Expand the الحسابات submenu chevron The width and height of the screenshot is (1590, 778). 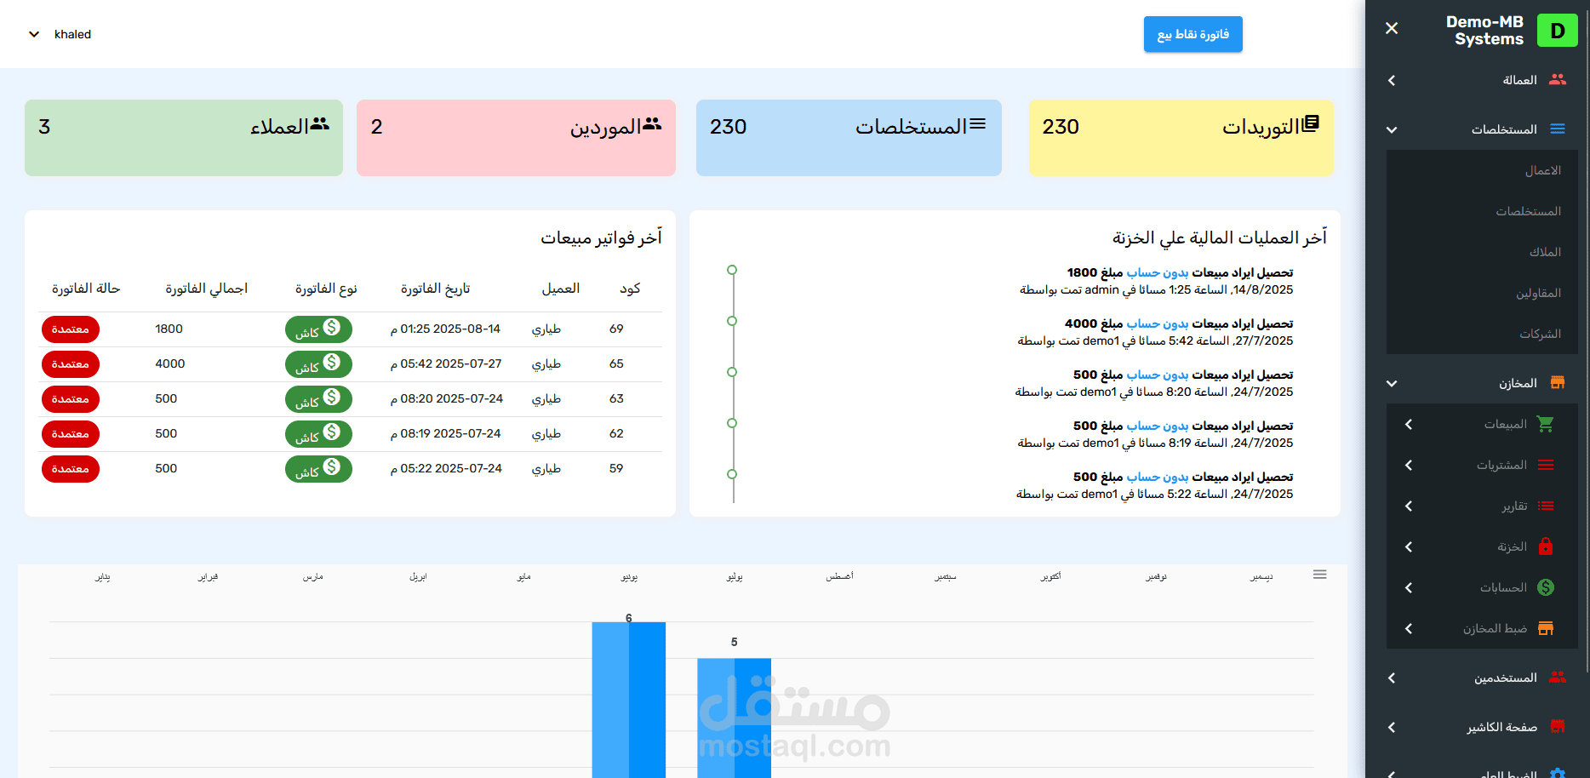pyautogui.click(x=1409, y=587)
